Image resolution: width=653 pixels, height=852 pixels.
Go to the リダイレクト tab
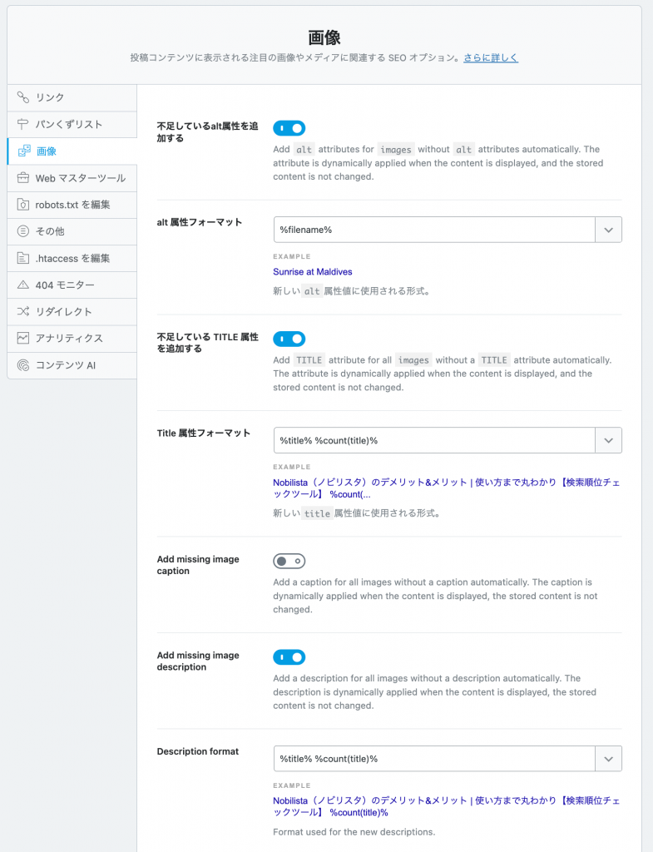[x=72, y=312]
